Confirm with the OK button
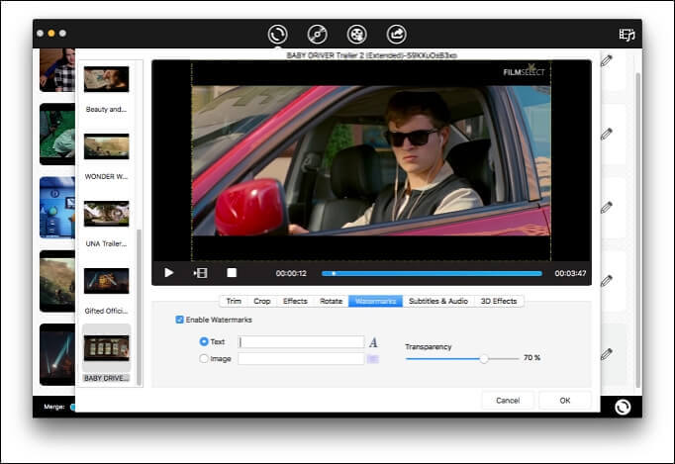Image resolution: width=675 pixels, height=464 pixels. click(564, 401)
